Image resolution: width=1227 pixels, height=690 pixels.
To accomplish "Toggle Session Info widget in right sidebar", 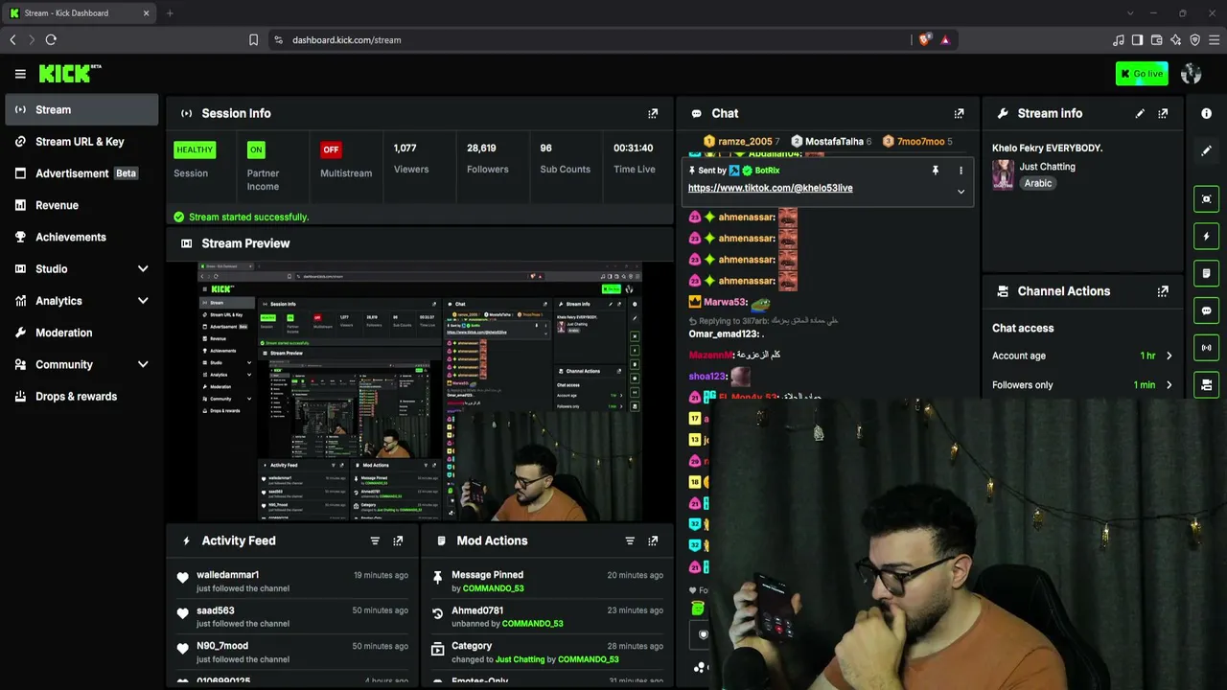I will (1206, 347).
